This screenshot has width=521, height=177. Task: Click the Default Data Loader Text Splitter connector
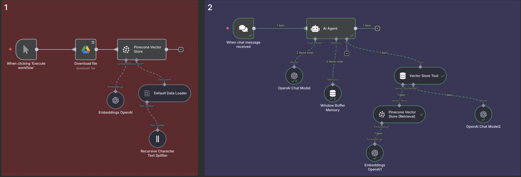point(147,102)
